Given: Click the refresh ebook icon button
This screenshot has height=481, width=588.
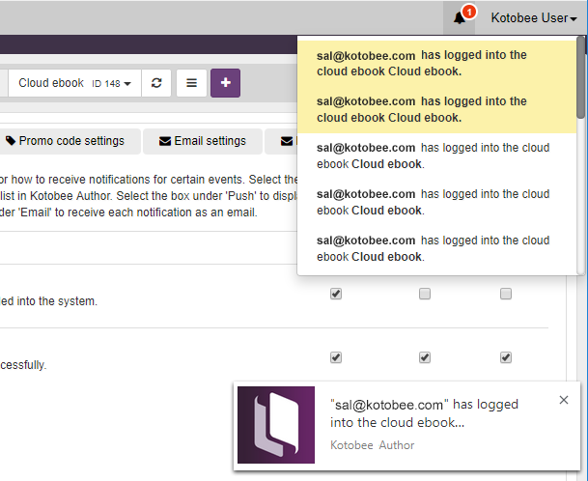Looking at the screenshot, I should coord(156,83).
